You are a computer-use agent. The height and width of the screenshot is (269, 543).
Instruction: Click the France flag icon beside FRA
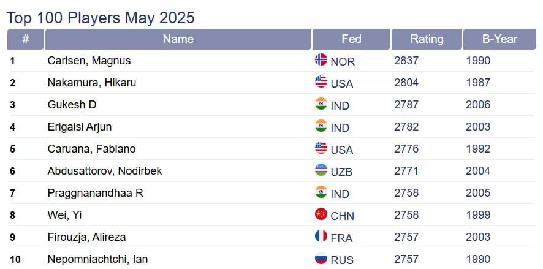coord(321,237)
